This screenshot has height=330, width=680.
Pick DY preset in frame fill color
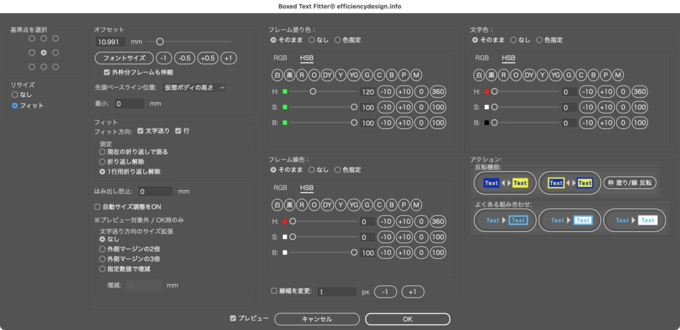point(327,76)
